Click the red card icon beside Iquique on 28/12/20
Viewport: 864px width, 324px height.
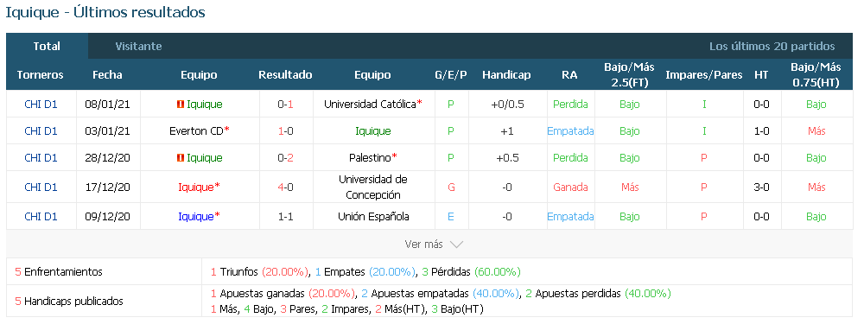tap(181, 158)
